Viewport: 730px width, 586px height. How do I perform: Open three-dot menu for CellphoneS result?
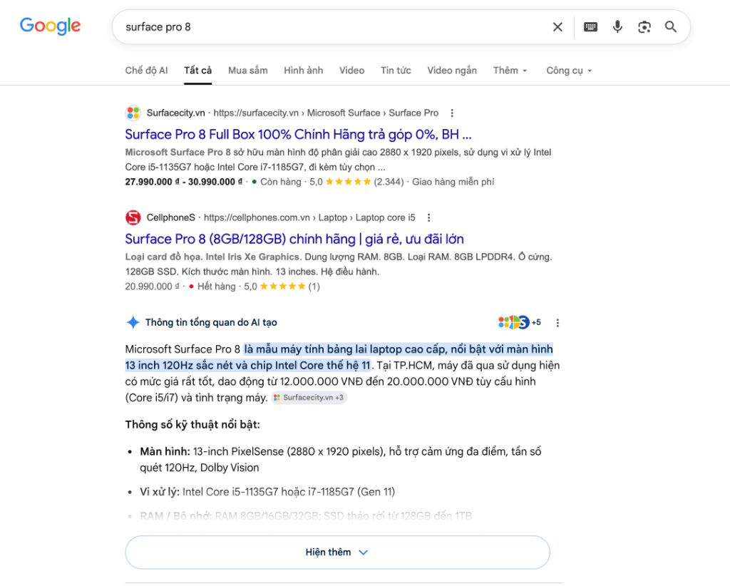pyautogui.click(x=428, y=218)
